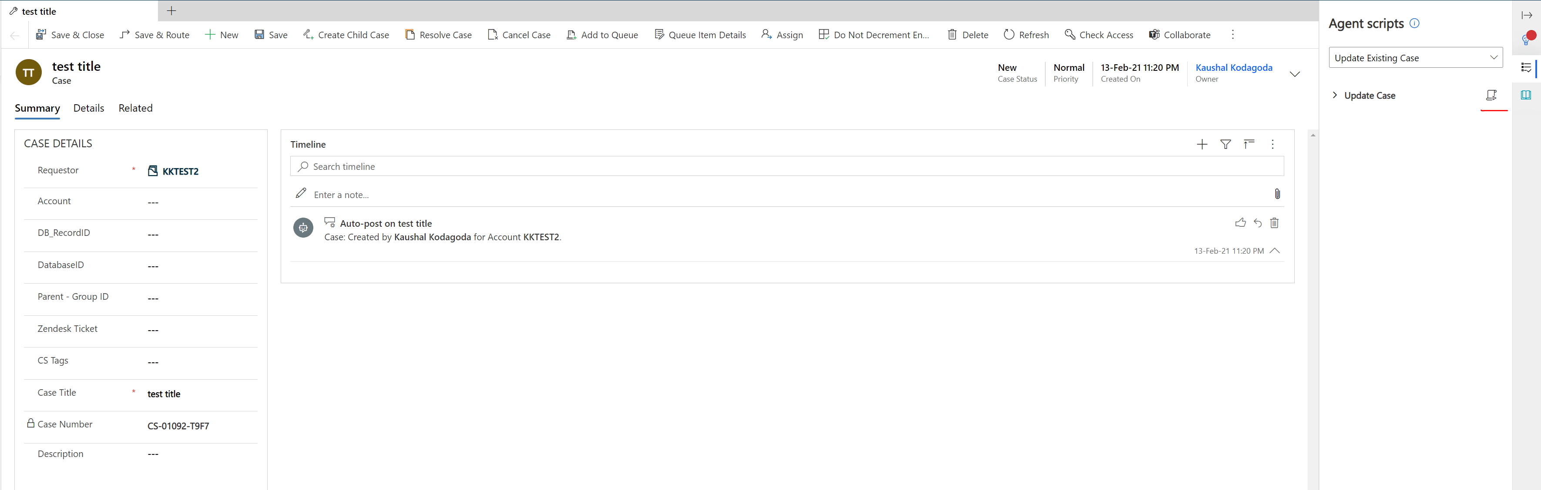
Task: Switch to the Details tab
Action: click(x=88, y=108)
